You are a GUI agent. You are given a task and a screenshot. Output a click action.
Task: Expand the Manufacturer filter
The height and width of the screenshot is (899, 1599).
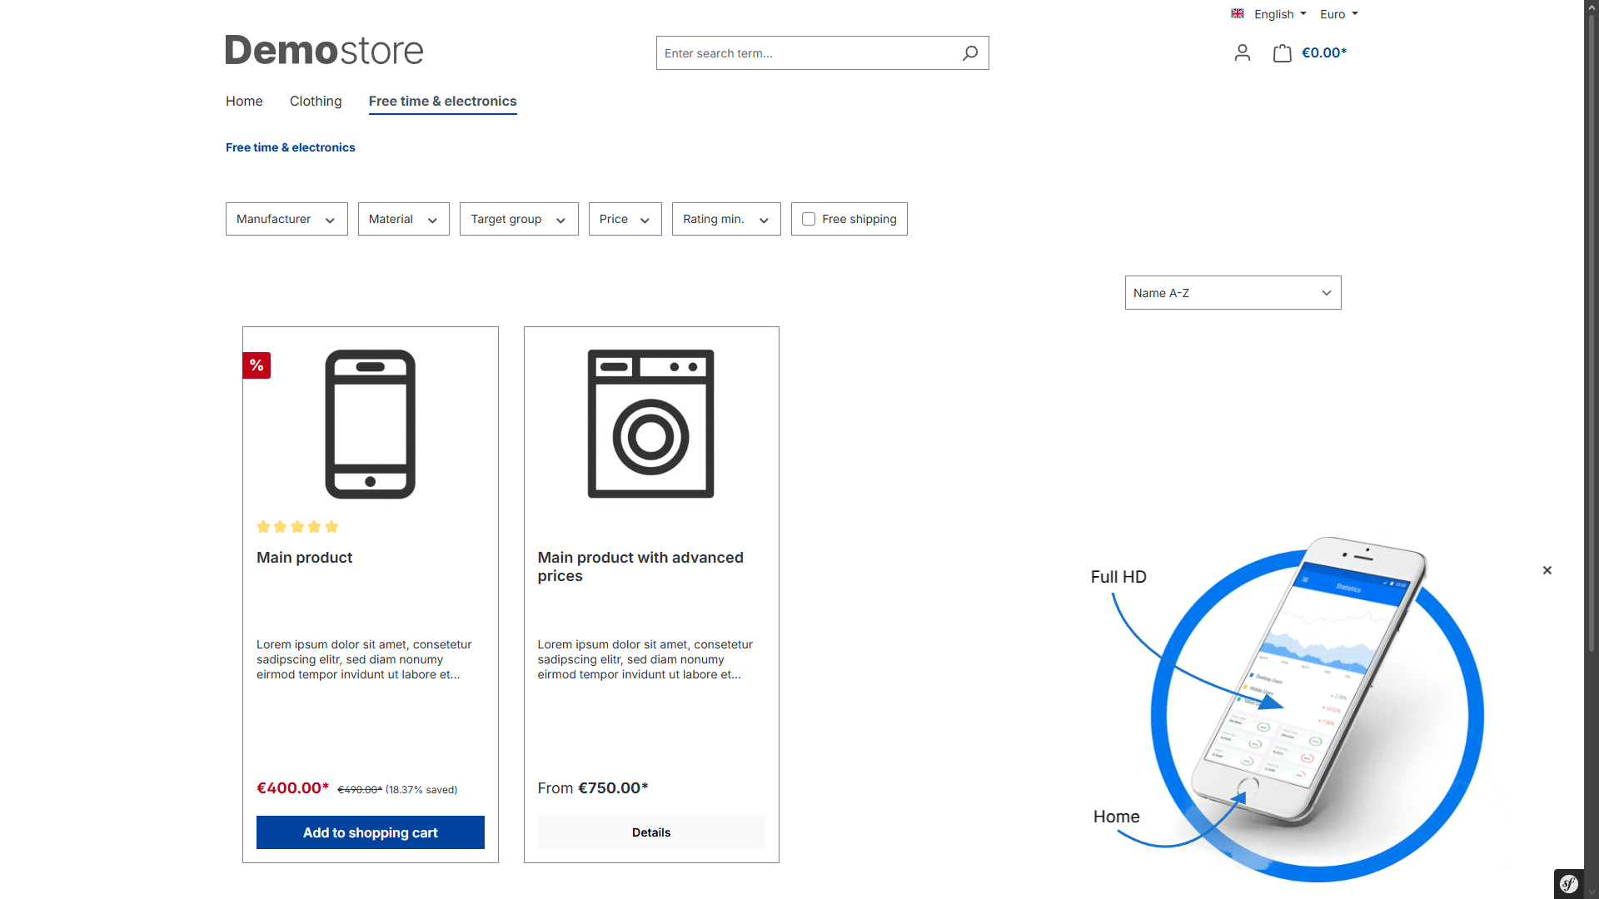(286, 219)
